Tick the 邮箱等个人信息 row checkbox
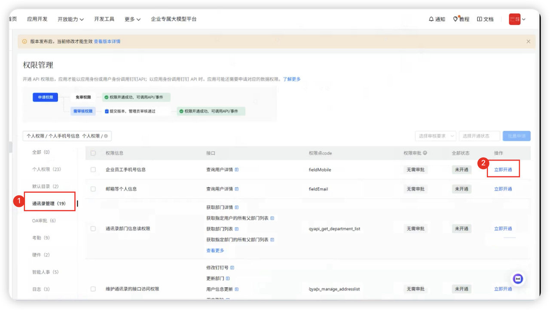Screen dimensions: 550x310 coord(93,189)
